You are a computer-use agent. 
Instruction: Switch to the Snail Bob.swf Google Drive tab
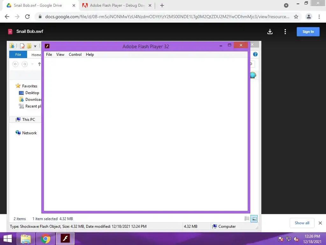[x=39, y=5]
